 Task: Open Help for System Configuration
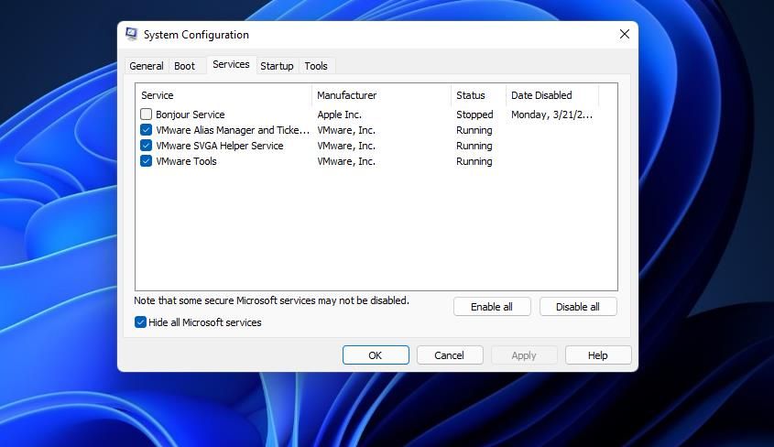click(x=598, y=354)
